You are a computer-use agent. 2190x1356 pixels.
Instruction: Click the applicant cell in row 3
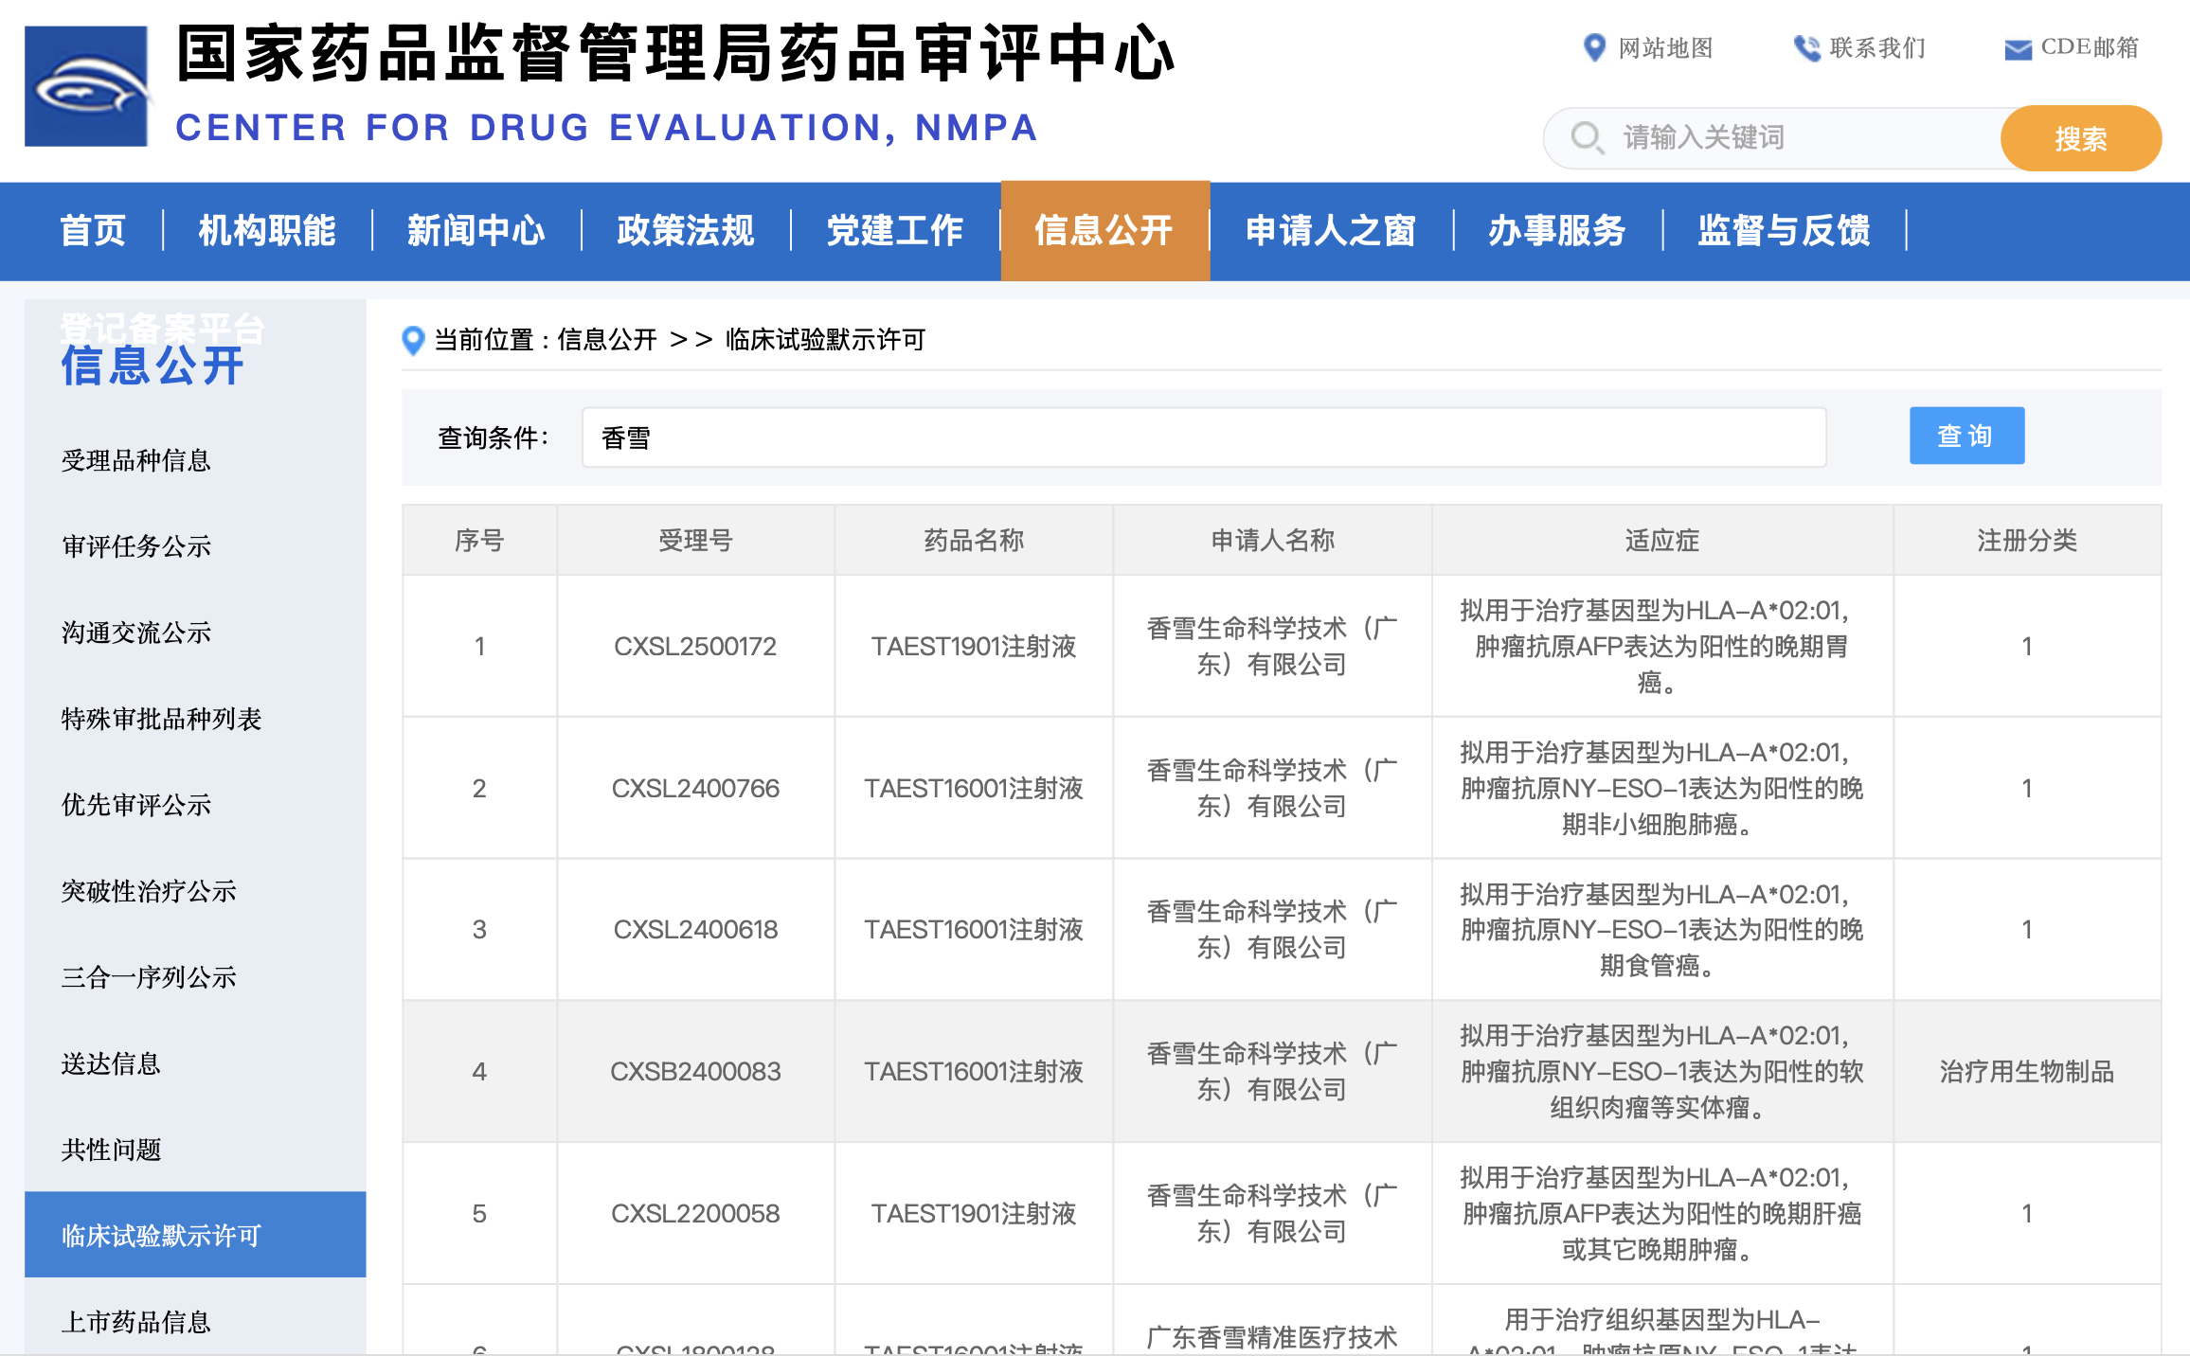1272,930
